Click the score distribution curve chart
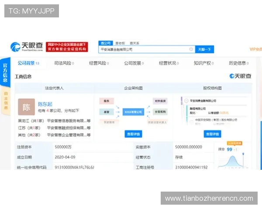This screenshot has height=209, width=262. [x=233, y=161]
